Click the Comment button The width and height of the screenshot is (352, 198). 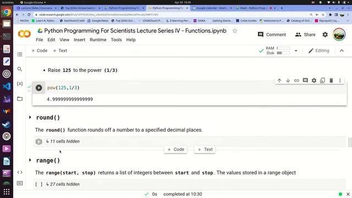click(x=272, y=35)
